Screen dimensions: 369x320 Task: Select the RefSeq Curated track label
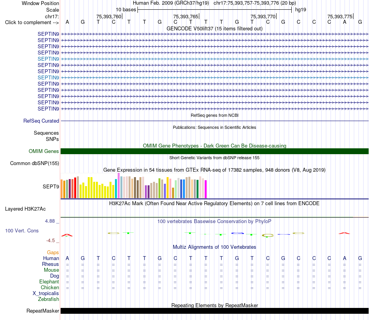click(x=41, y=121)
